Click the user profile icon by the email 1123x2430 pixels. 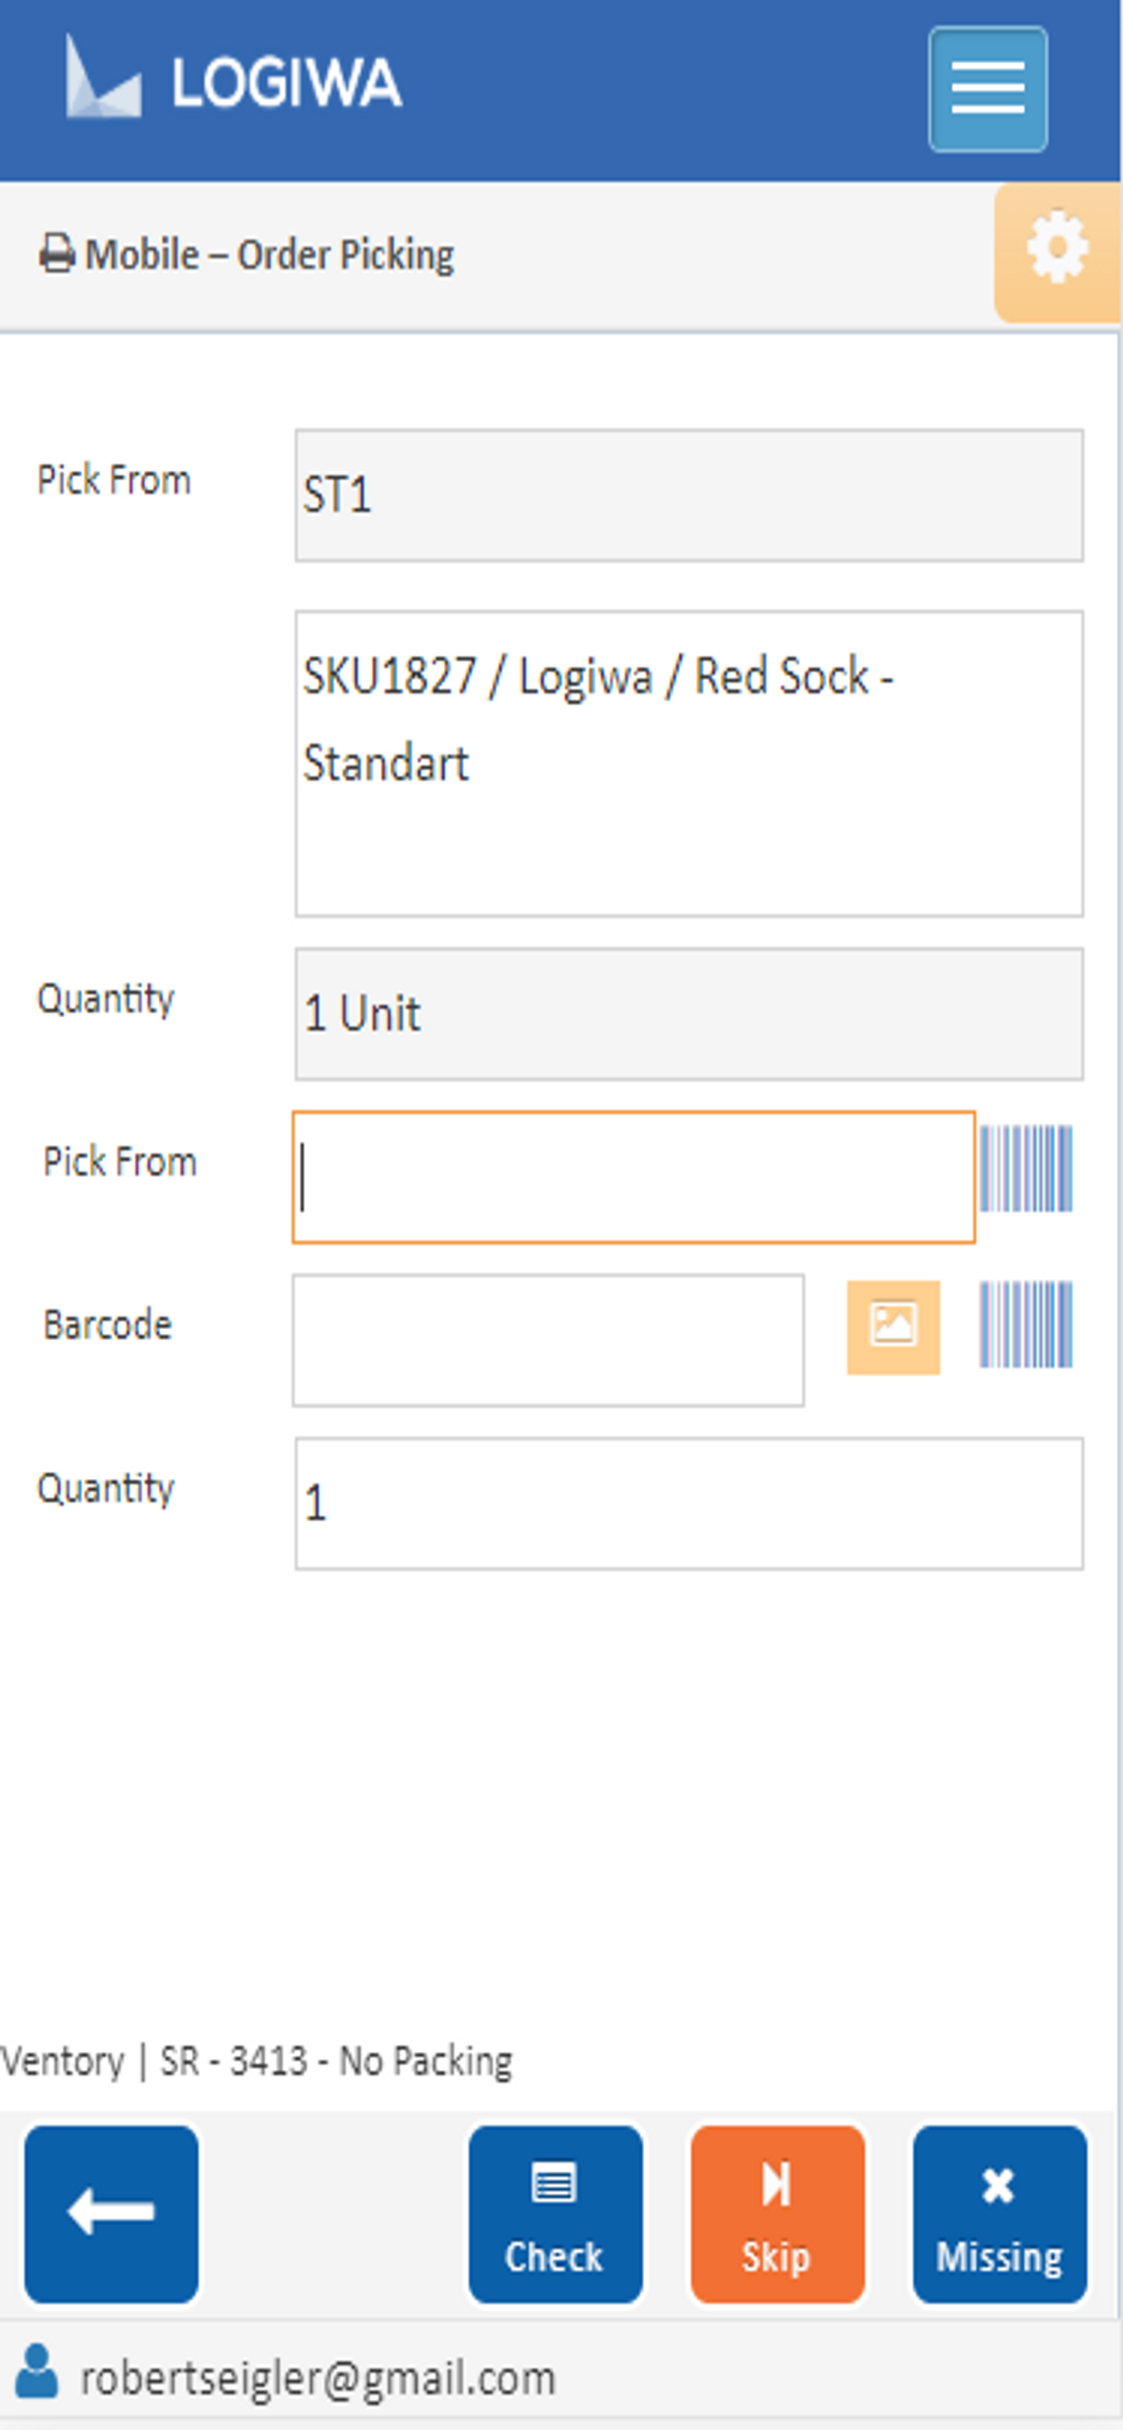[x=38, y=2369]
